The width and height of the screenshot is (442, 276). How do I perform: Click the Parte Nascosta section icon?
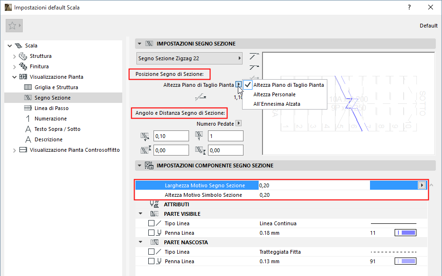[x=154, y=242]
